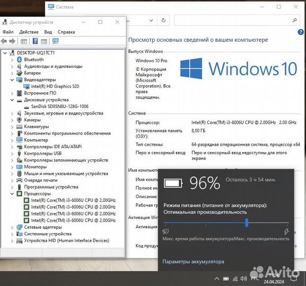The image size is (306, 286).
Task: Open the Параметры аккумулятора link
Action: pyautogui.click(x=193, y=262)
